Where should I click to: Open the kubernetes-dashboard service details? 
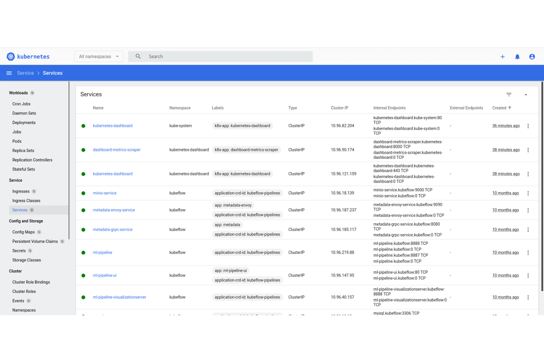point(112,125)
